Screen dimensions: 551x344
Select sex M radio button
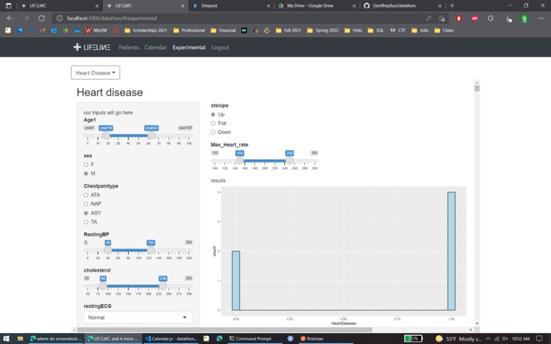(85, 173)
